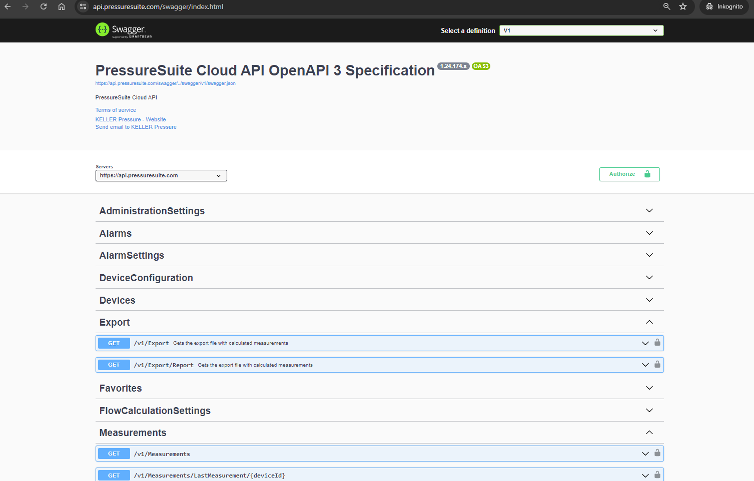Viewport: 754px width, 481px height.
Task: Click the Authorize button
Action: point(629,174)
